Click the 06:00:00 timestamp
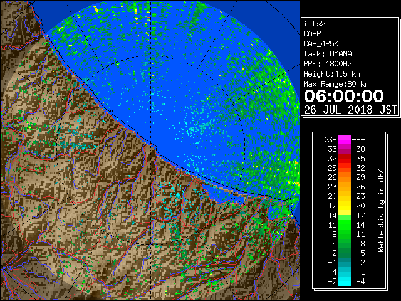 pos(344,96)
